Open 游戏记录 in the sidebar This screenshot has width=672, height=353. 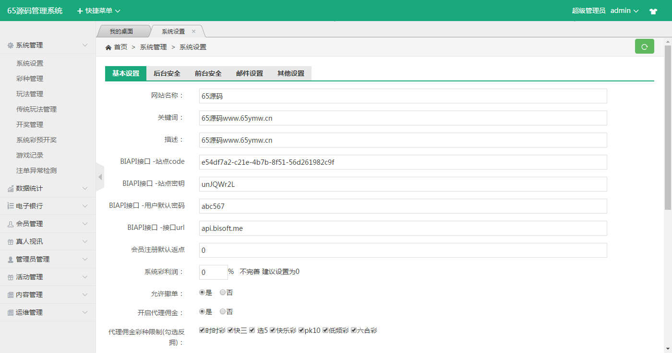tap(30, 155)
